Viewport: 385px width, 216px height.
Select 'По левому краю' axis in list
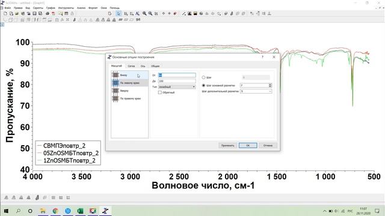tap(130, 83)
